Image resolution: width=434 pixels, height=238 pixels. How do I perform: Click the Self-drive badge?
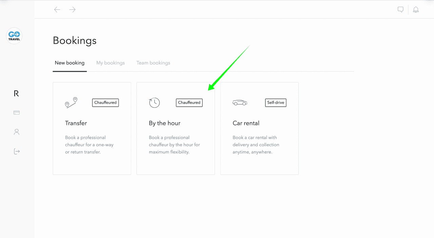click(276, 103)
